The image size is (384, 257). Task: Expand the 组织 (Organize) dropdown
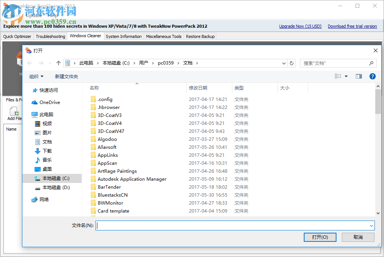(36, 76)
